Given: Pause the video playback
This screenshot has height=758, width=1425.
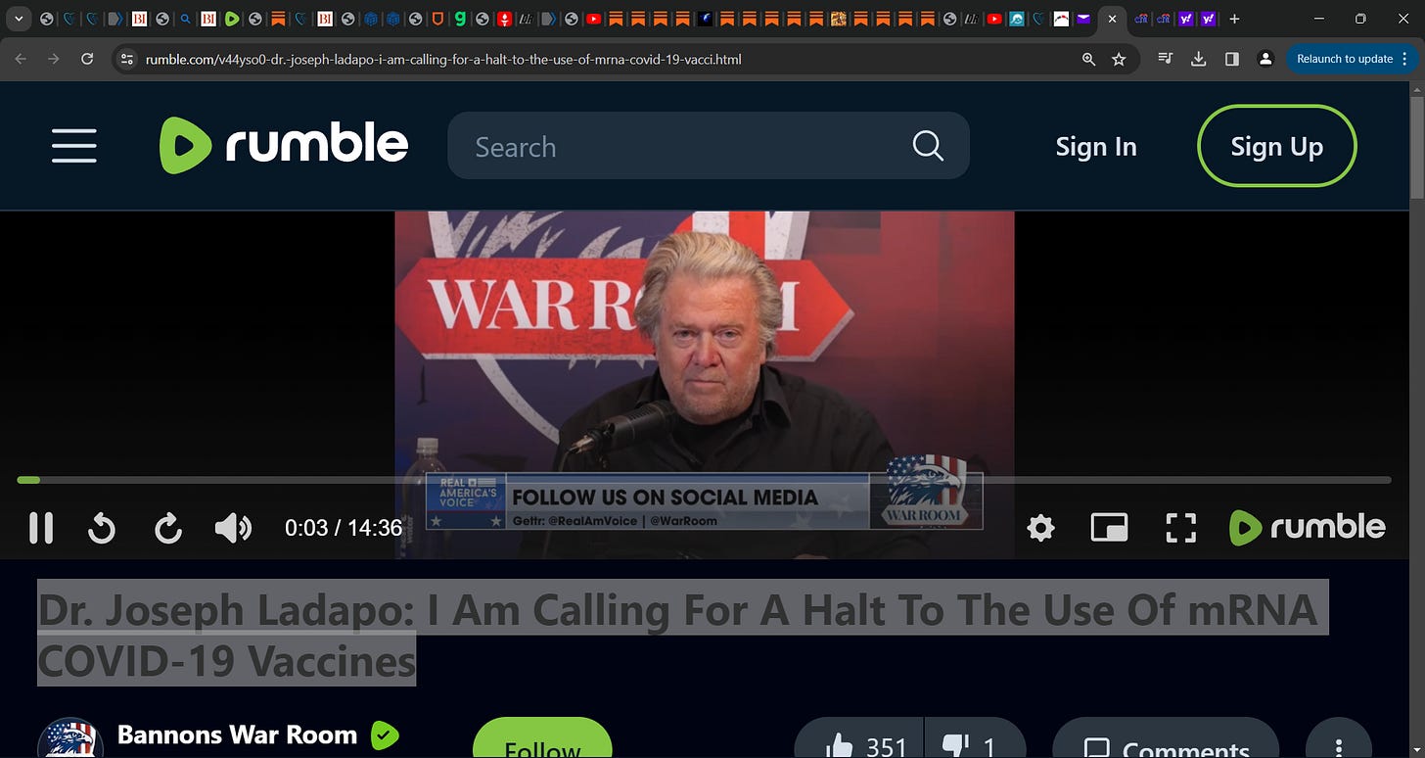Looking at the screenshot, I should tap(41, 528).
